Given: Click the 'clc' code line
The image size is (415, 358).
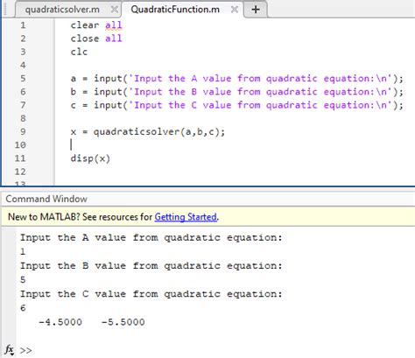Looking at the screenshot, I should (79, 52).
